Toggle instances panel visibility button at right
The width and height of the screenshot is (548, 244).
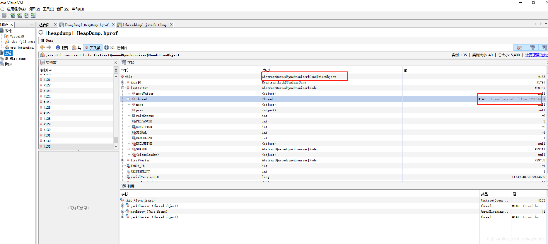520,47
